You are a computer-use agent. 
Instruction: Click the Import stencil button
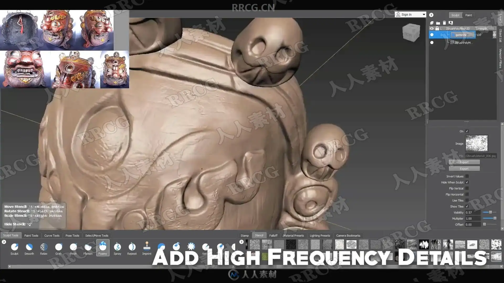[x=464, y=162]
